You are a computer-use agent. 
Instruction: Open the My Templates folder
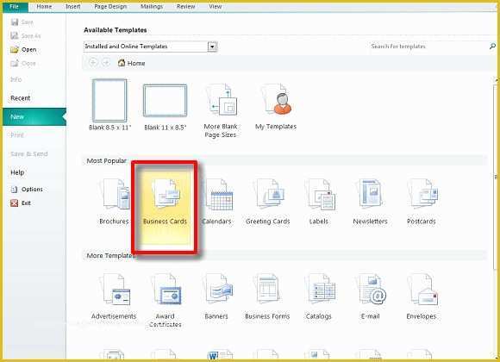[x=276, y=107]
